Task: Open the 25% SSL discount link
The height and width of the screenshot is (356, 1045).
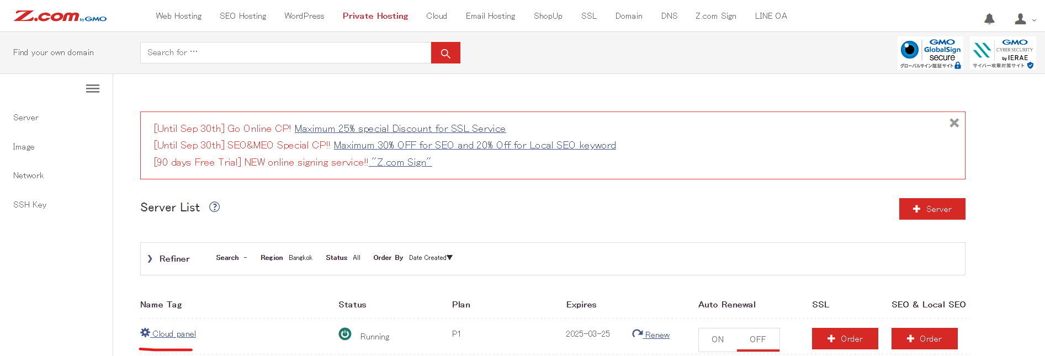Action: 400,129
